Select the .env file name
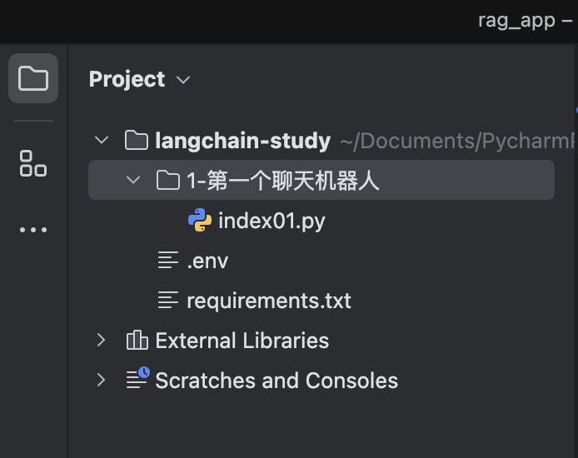Image resolution: width=578 pixels, height=458 pixels. [x=207, y=261]
